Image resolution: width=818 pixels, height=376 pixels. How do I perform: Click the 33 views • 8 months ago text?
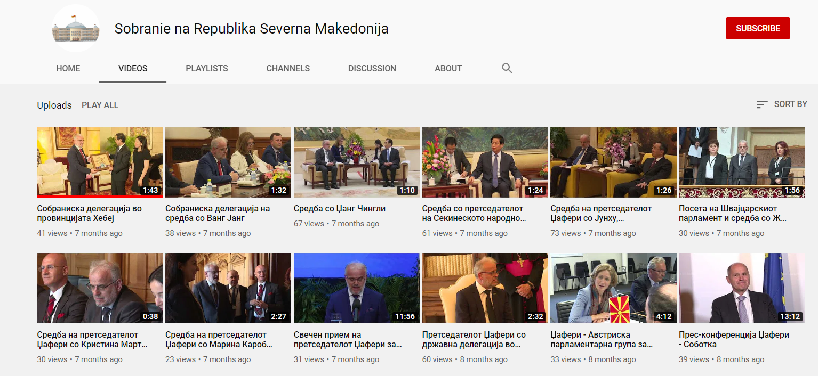(x=593, y=359)
